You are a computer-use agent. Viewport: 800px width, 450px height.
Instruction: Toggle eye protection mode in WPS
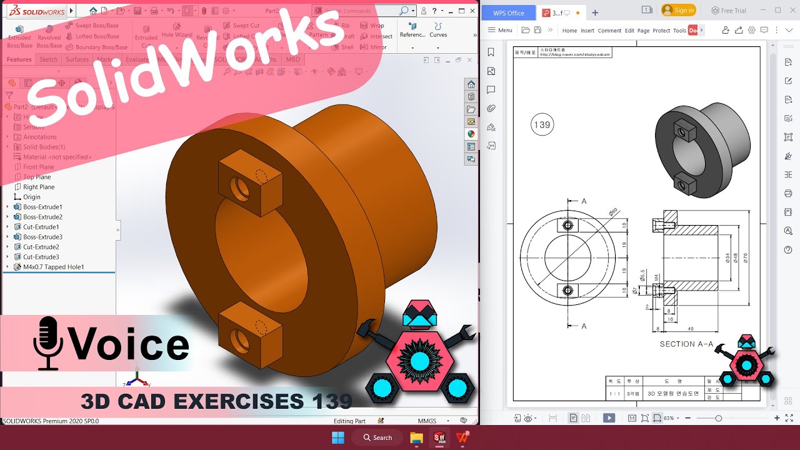[x=529, y=418]
